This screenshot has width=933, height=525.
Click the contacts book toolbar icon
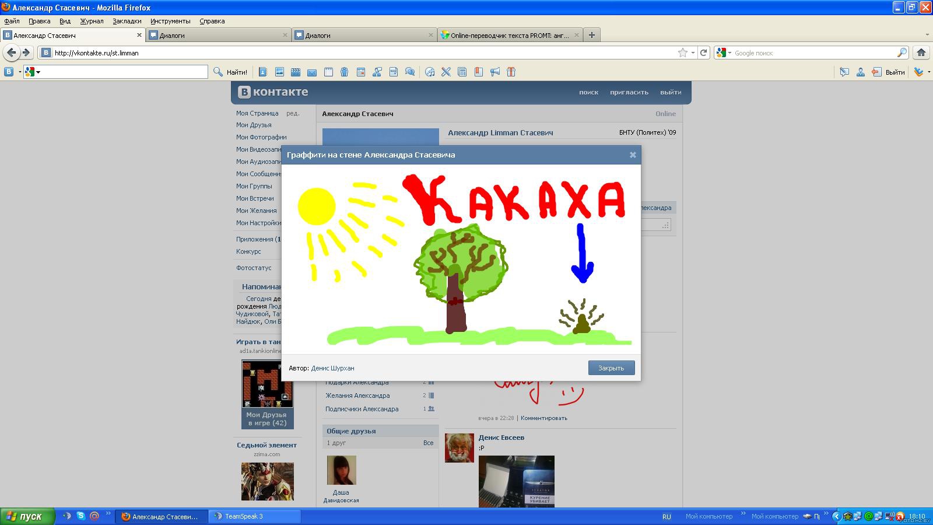click(x=263, y=72)
